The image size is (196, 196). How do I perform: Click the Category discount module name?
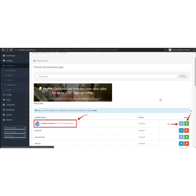pos(48,123)
